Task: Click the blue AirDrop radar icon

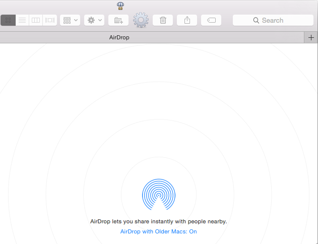Action: 159,194
